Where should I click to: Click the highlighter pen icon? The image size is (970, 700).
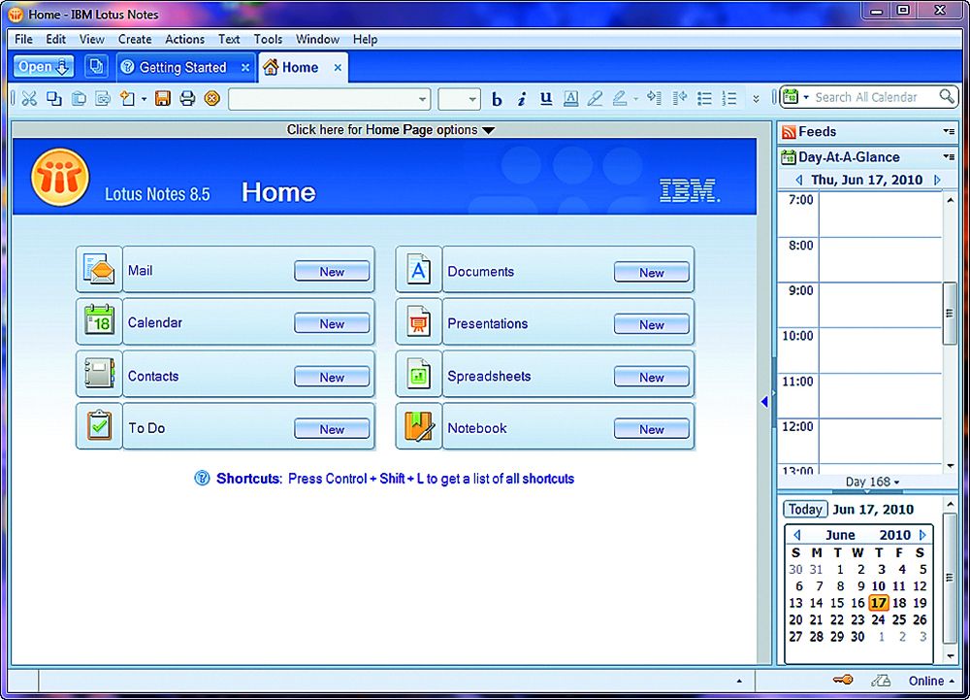tap(596, 98)
